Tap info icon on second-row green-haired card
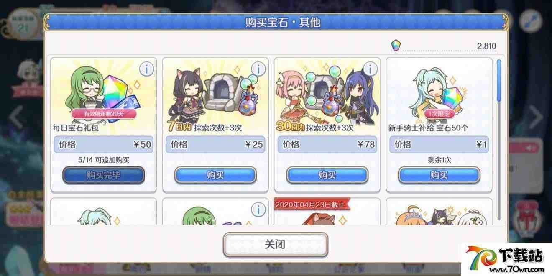The width and height of the screenshot is (552, 276). pyautogui.click(x=258, y=209)
